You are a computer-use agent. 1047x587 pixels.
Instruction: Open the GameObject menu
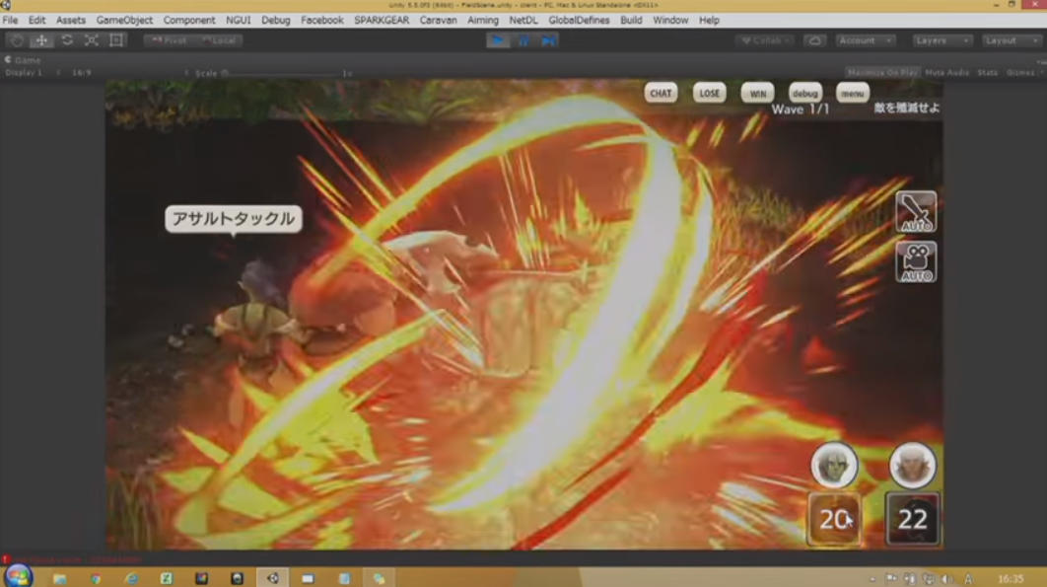coord(124,20)
